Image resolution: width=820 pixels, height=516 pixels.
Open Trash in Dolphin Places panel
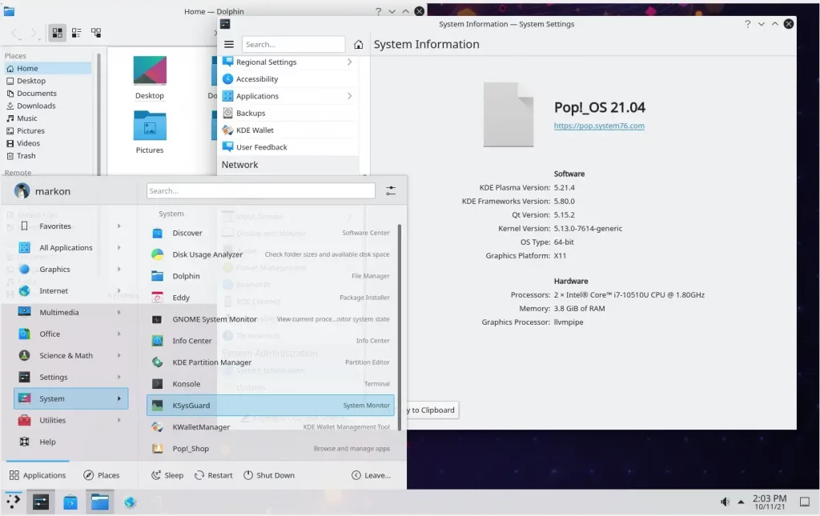pos(48,156)
